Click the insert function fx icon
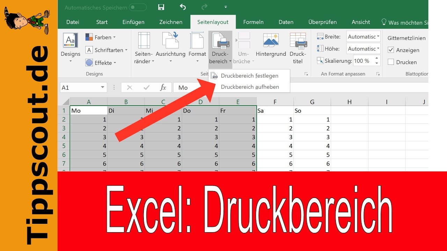 pos(163,88)
